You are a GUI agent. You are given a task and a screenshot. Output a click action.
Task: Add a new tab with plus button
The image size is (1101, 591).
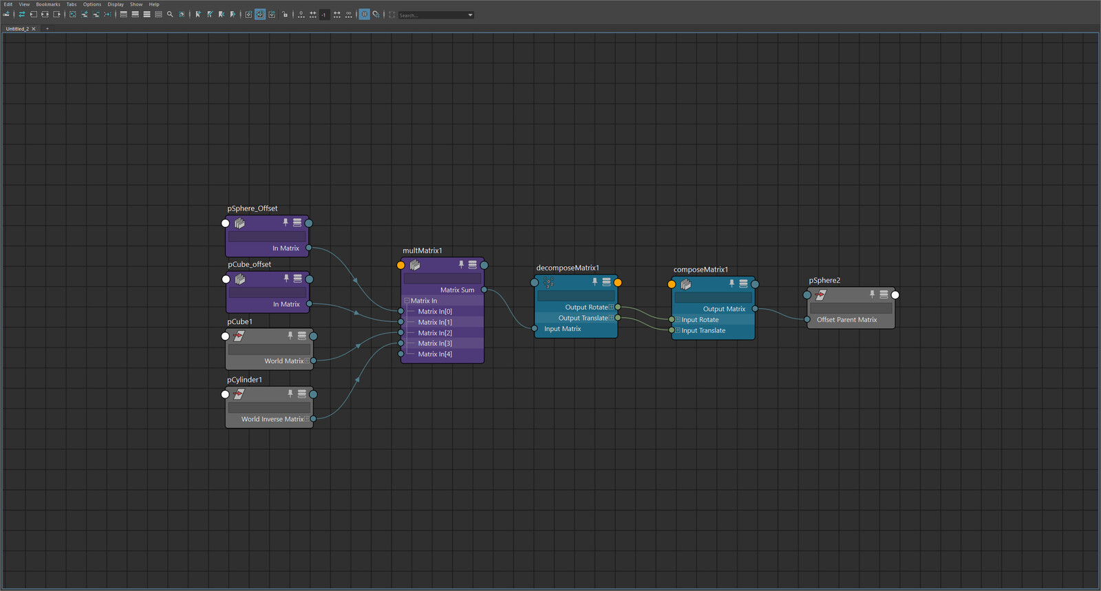[47, 29]
